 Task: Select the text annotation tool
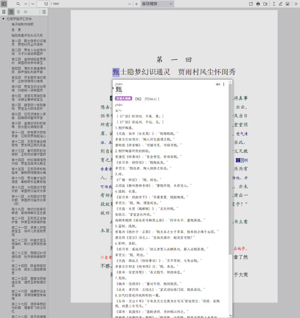[x=274, y=4]
